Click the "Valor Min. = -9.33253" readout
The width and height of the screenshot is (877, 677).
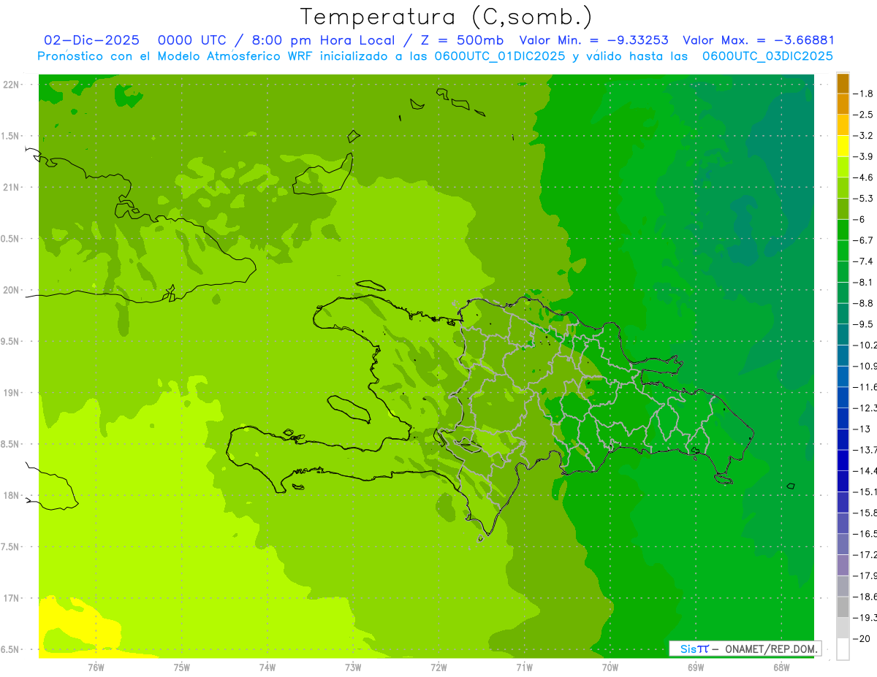point(594,40)
